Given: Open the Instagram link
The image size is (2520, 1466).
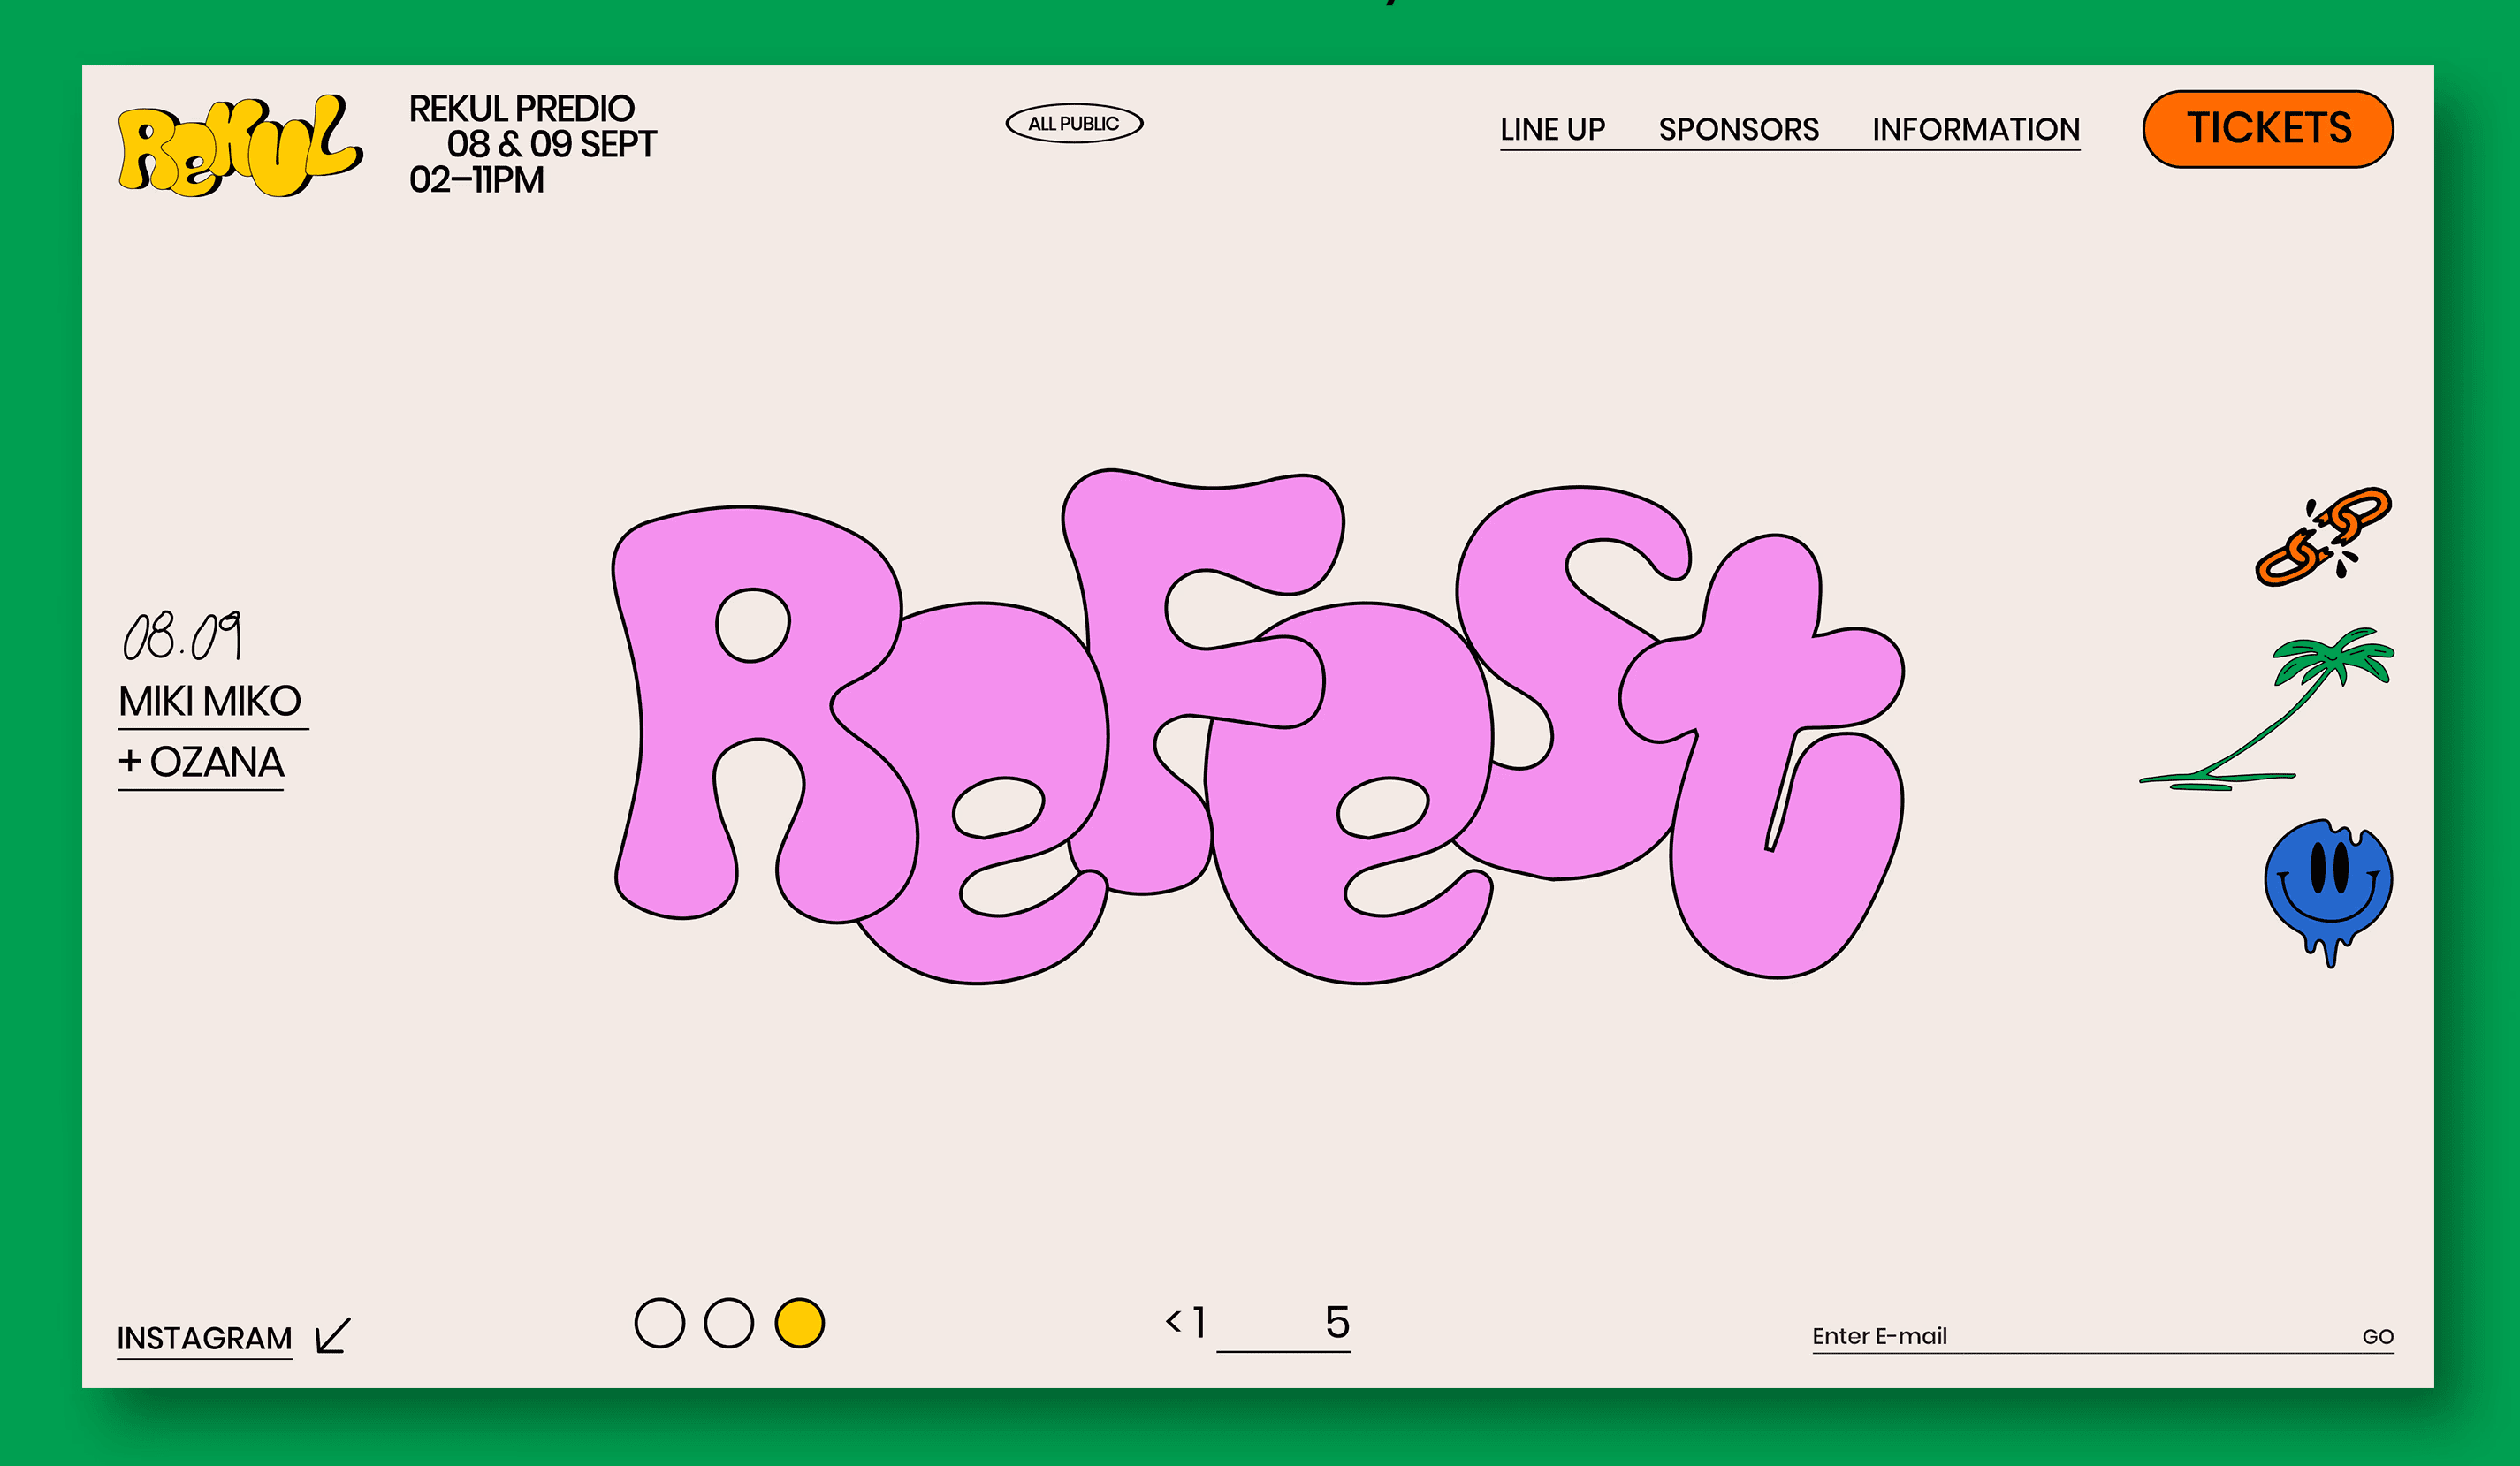Looking at the screenshot, I should [x=204, y=1338].
